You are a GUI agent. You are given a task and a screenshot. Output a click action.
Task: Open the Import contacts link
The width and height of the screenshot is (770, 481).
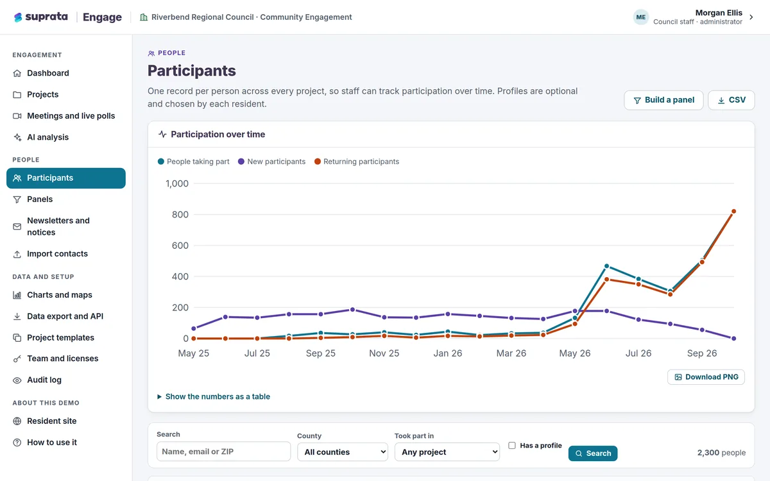tap(66, 254)
